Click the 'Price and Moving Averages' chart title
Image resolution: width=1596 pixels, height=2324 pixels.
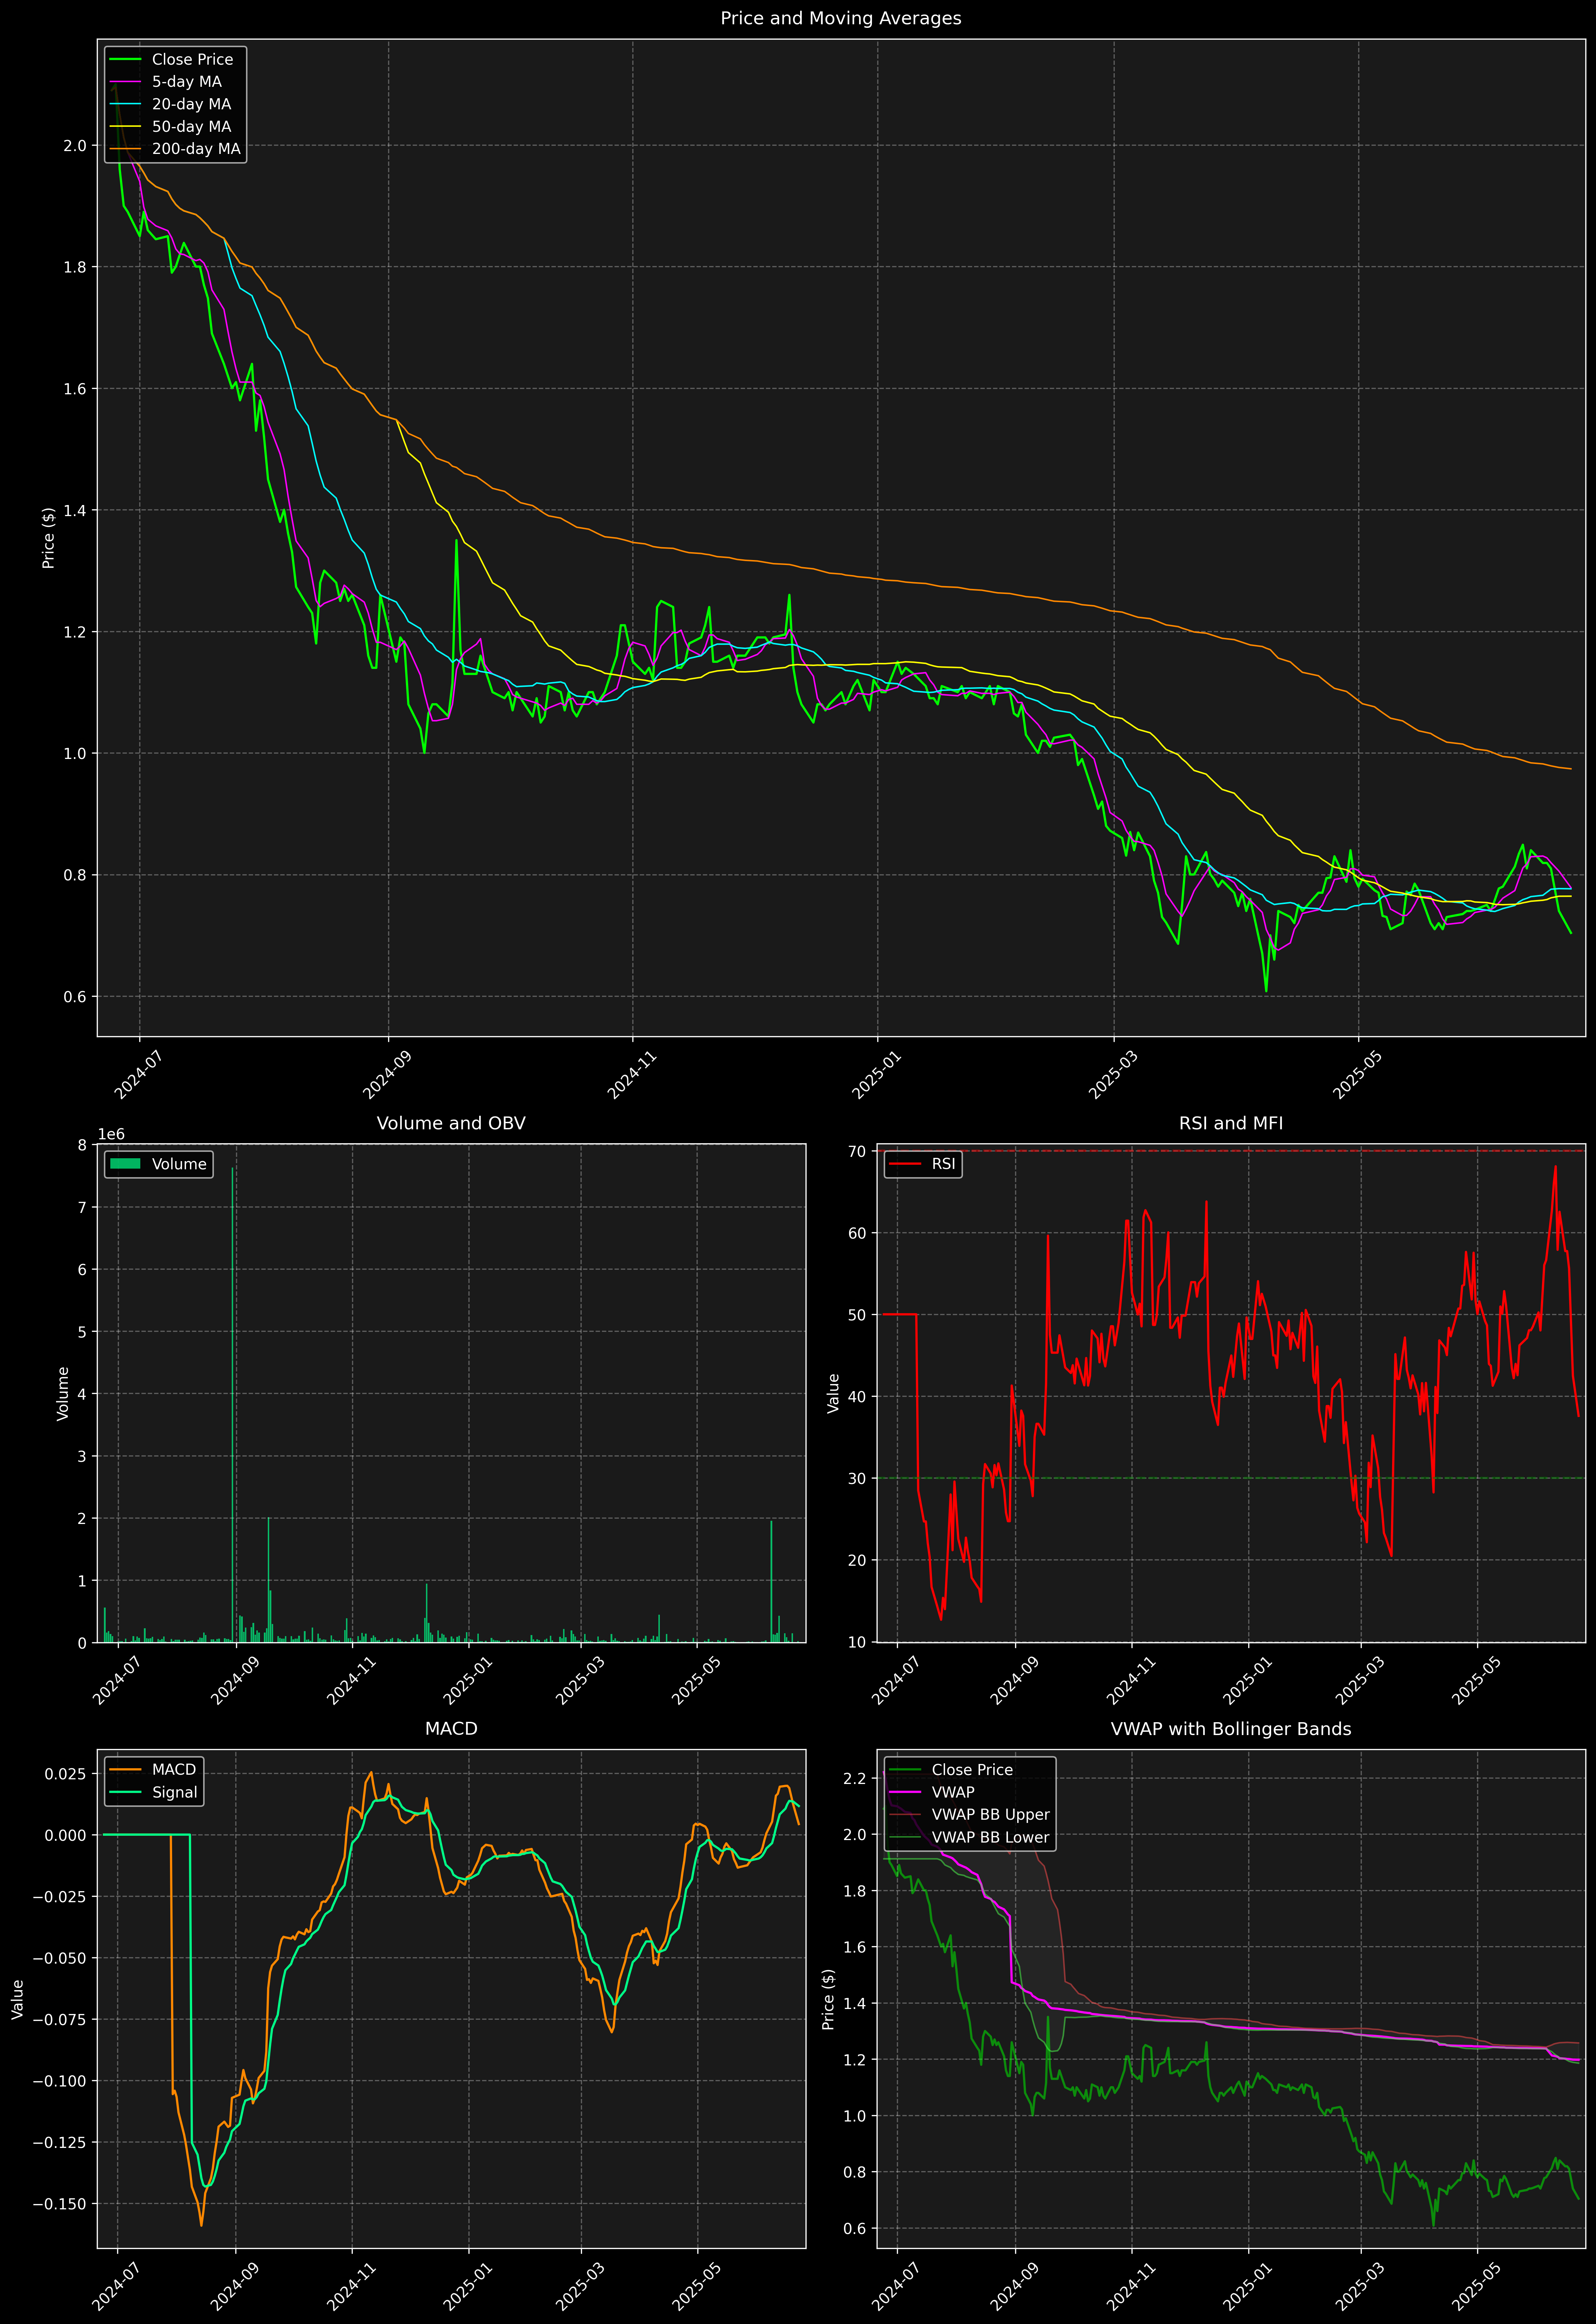840,18
